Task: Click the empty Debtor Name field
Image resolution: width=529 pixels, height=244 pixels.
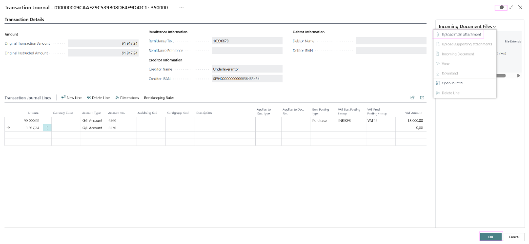Action: pos(391,41)
